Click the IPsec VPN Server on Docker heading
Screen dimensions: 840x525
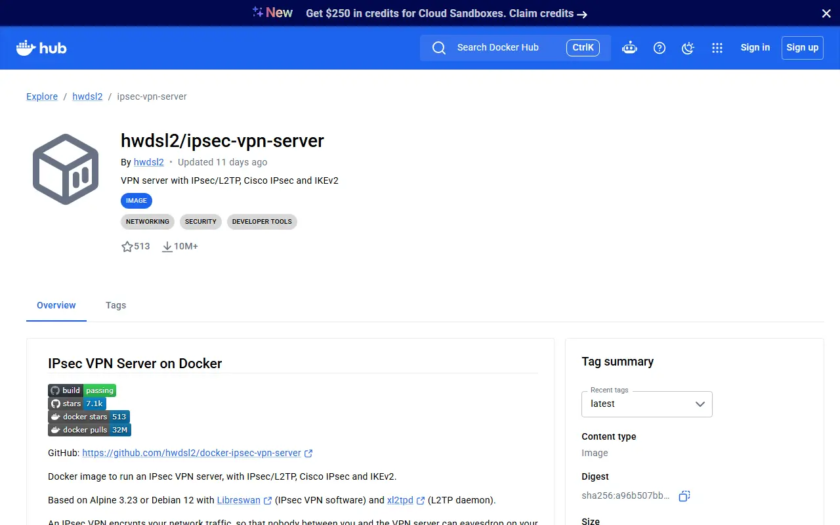(135, 364)
